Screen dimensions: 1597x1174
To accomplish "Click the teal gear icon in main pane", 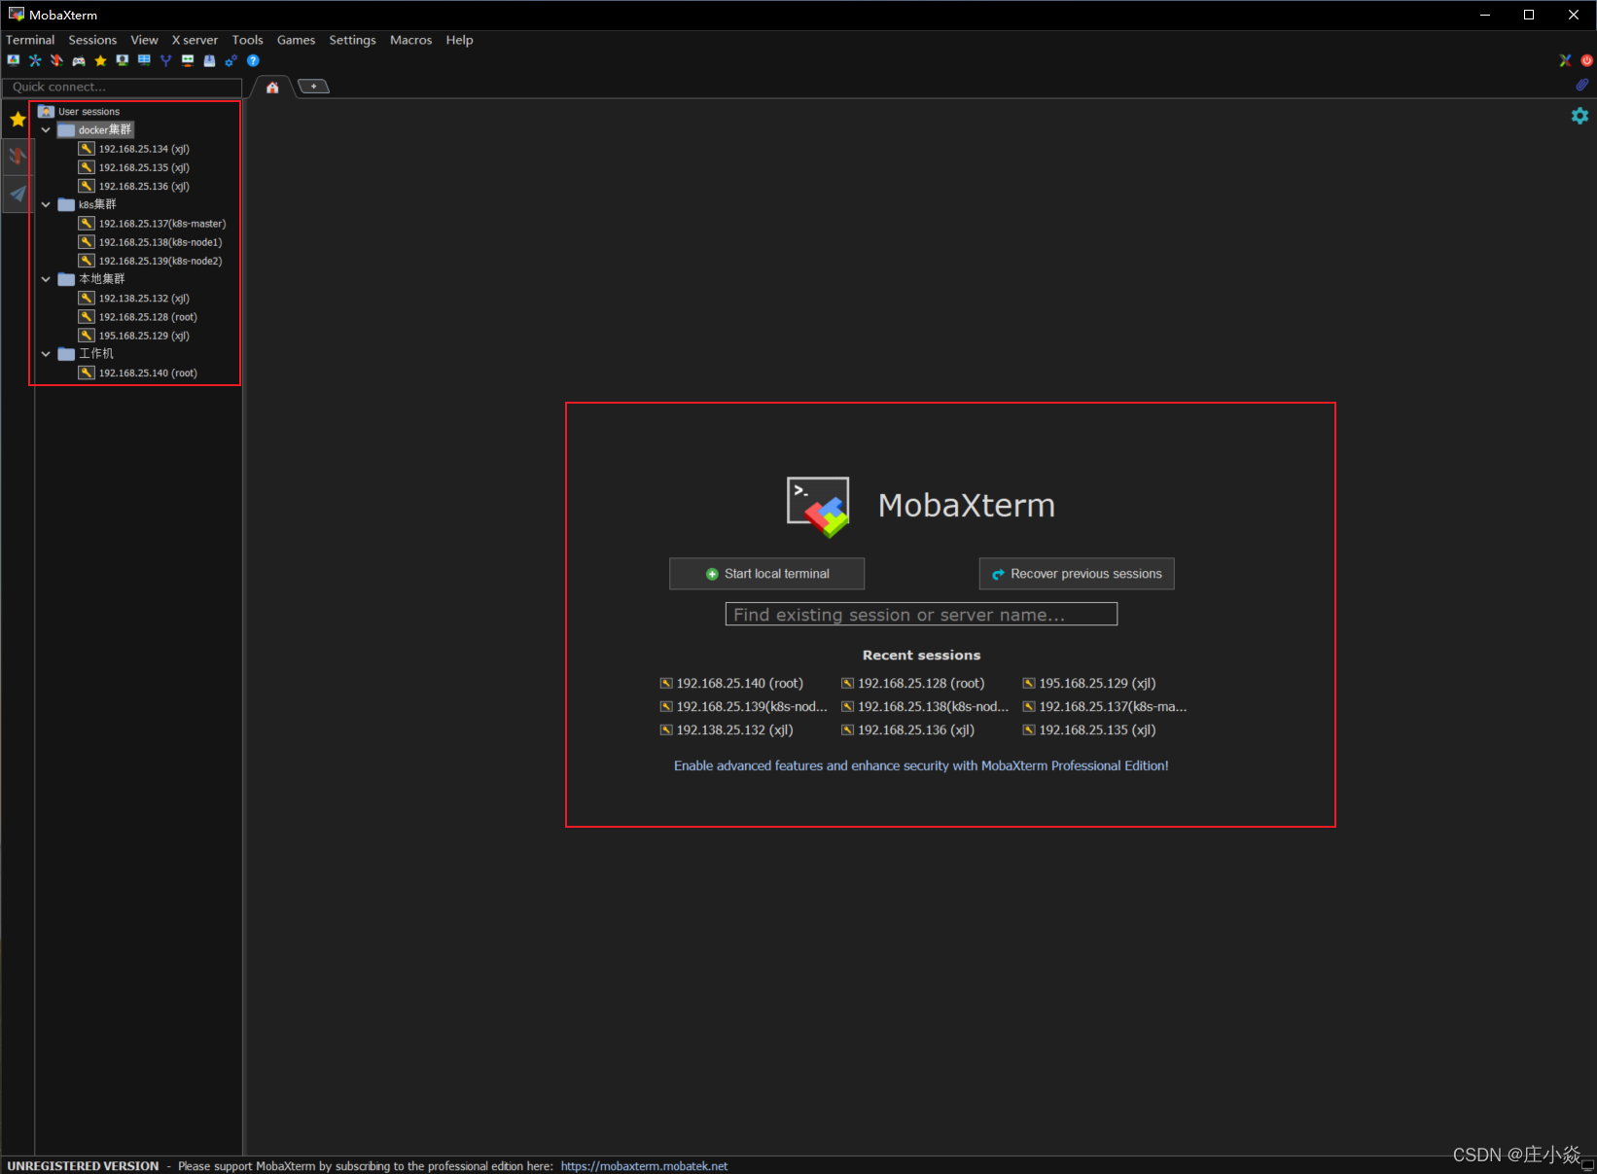I will 1579,116.
